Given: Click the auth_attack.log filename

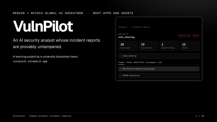Looking at the screenshot, I should [x=126, y=37].
